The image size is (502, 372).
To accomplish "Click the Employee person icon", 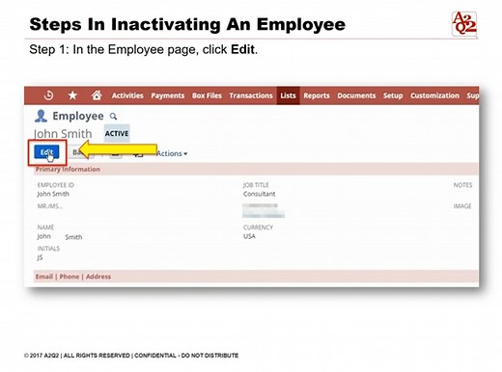I will point(41,116).
